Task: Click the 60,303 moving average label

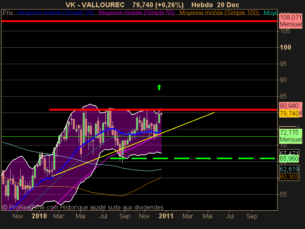Action: tap(289, 177)
